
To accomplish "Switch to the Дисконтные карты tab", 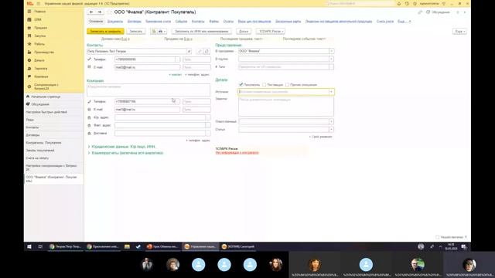I will (288, 22).
